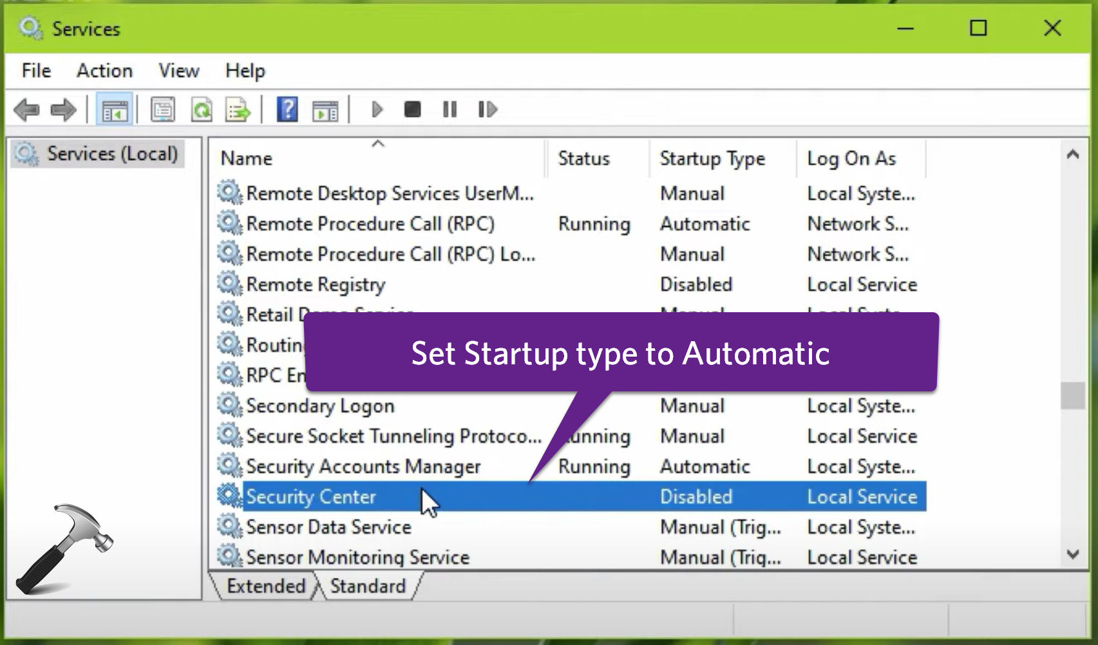Switch to the Standard tab
This screenshot has width=1098, height=645.
(x=368, y=586)
